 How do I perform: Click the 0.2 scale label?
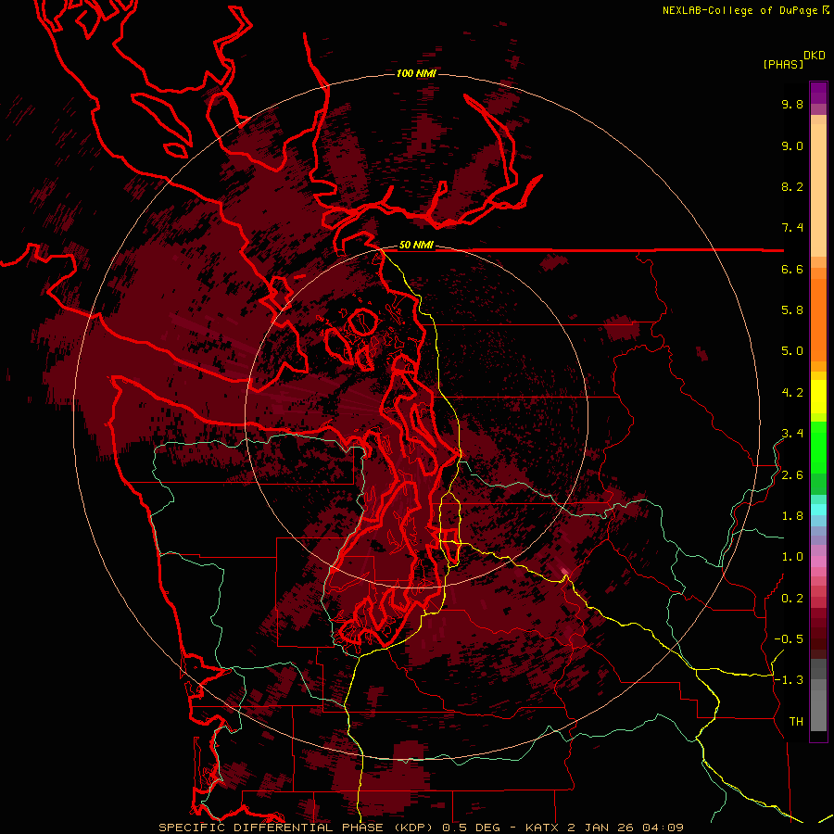792,599
